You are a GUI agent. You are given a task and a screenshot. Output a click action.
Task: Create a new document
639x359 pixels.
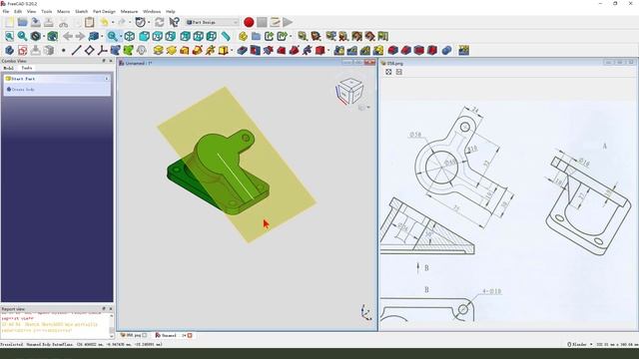click(x=9, y=22)
